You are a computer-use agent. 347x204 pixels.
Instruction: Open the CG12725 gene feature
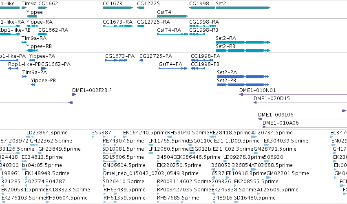(x=141, y=8)
